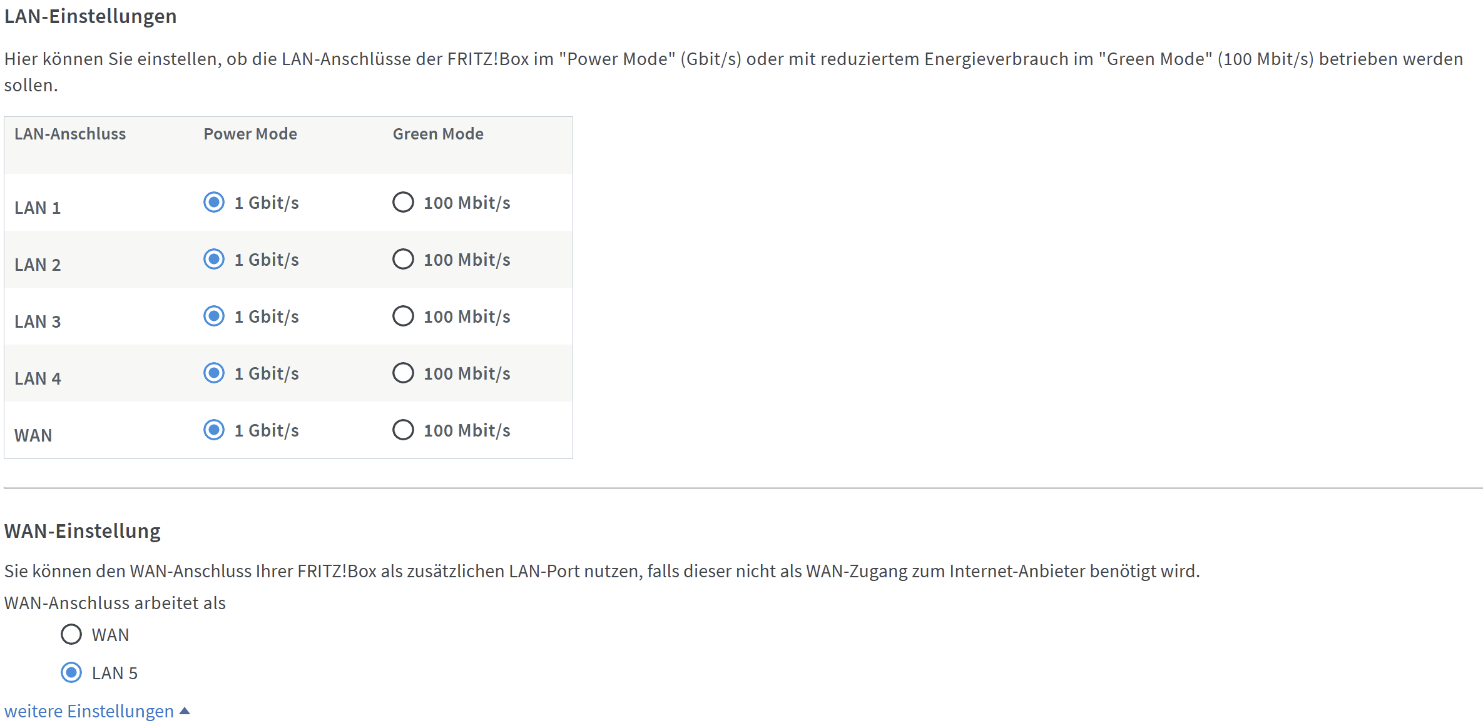Switch WAN port to 100 Mbit/s
Viewport: 1483px width, 728px height.
(403, 430)
